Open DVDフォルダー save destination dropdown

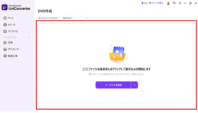(75, 18)
